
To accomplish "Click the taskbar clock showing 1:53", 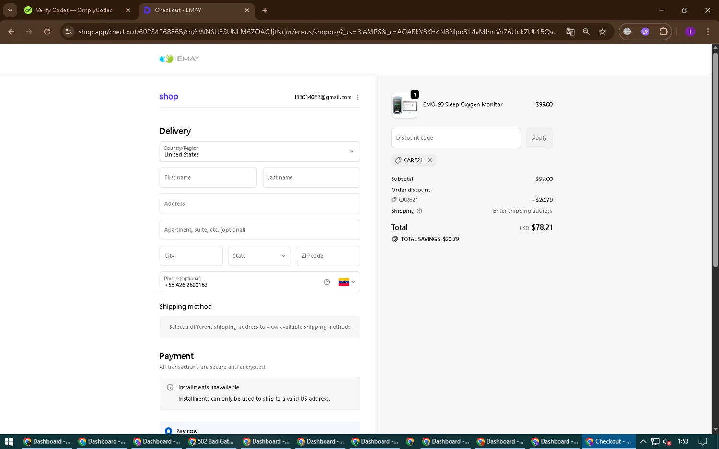I will [683, 441].
